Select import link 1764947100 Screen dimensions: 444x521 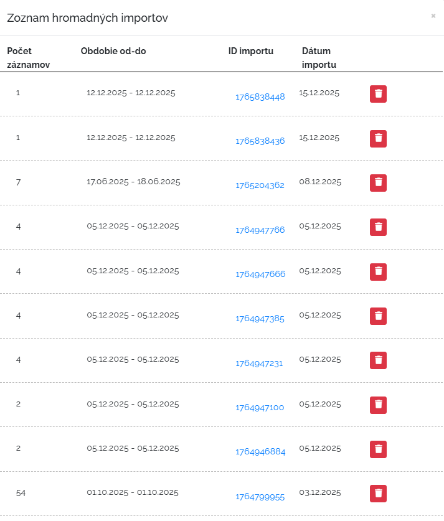click(x=259, y=408)
